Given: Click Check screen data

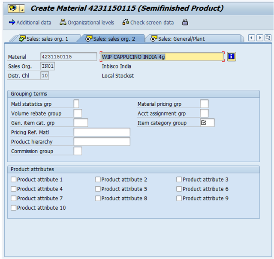Looking at the screenshot, I should [148, 22].
